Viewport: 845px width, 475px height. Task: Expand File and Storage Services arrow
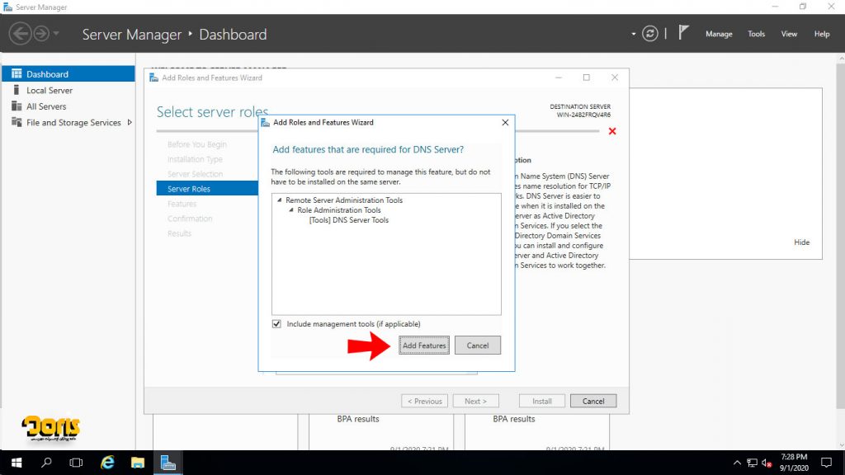pyautogui.click(x=130, y=122)
